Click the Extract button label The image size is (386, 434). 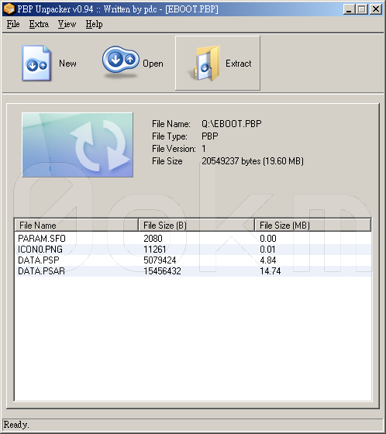239,64
